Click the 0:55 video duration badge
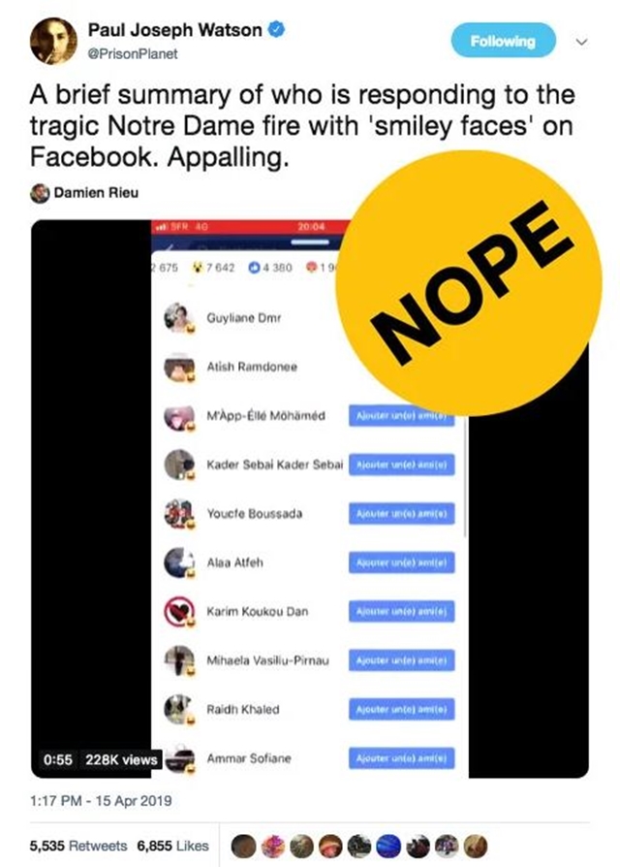620x867 pixels. click(58, 759)
